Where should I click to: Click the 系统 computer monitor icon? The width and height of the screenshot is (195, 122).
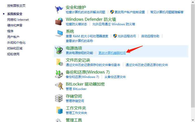[59, 33]
